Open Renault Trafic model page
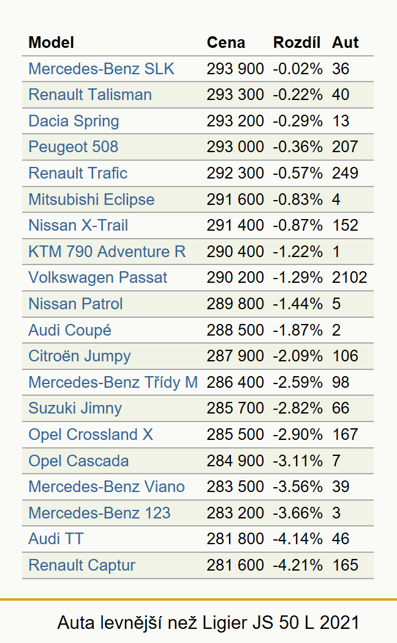 click(78, 173)
